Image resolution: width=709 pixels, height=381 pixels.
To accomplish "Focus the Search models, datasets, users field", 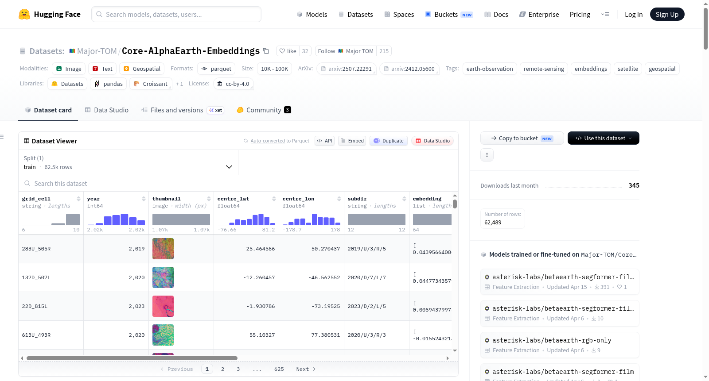I will (x=176, y=14).
